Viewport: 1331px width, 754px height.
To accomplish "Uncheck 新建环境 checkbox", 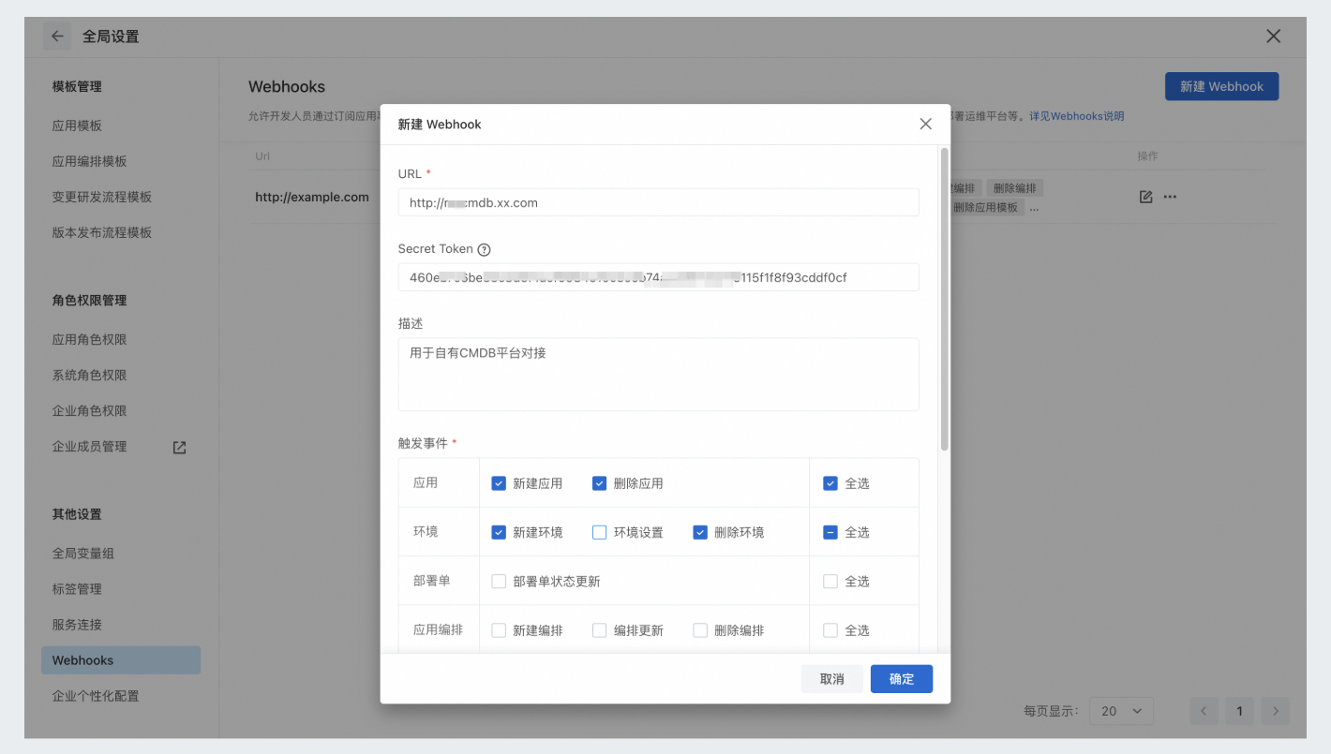I will (499, 532).
